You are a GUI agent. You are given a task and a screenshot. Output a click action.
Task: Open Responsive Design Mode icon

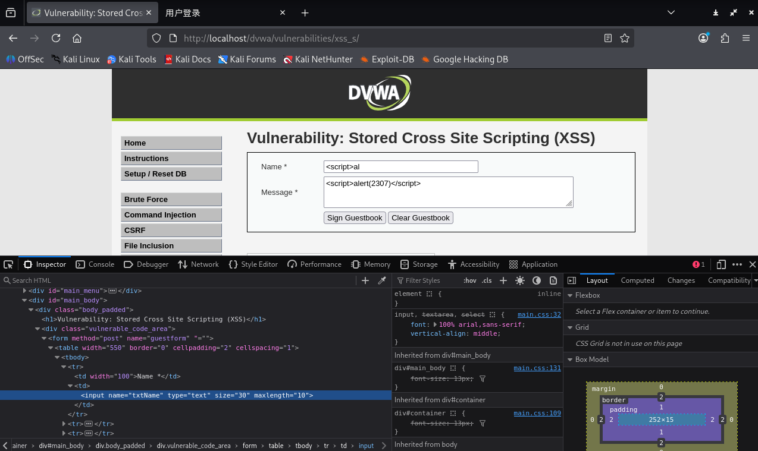click(x=721, y=264)
